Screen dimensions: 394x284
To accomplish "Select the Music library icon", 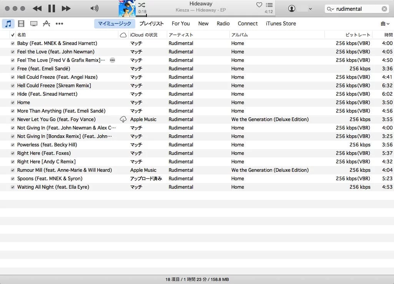I will coord(8,23).
